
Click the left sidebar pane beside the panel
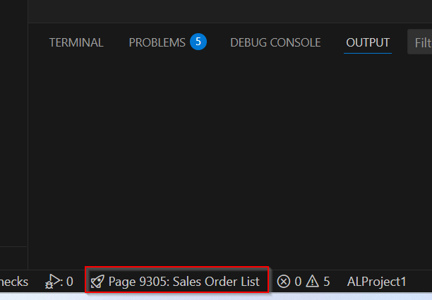pyautogui.click(x=13, y=141)
